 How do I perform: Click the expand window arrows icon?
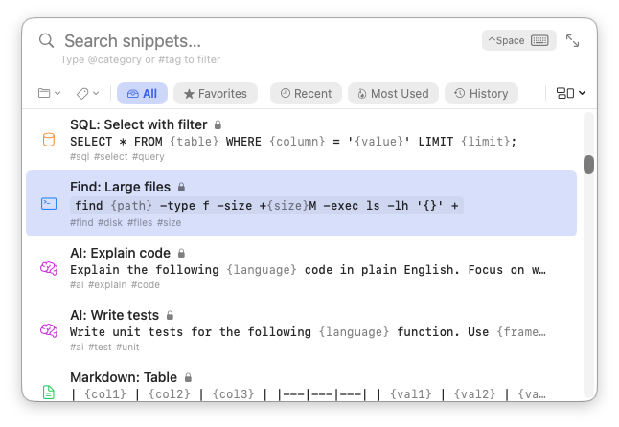[x=572, y=41]
